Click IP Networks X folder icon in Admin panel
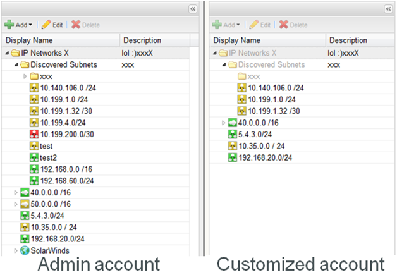397x275 pixels. click(x=15, y=53)
